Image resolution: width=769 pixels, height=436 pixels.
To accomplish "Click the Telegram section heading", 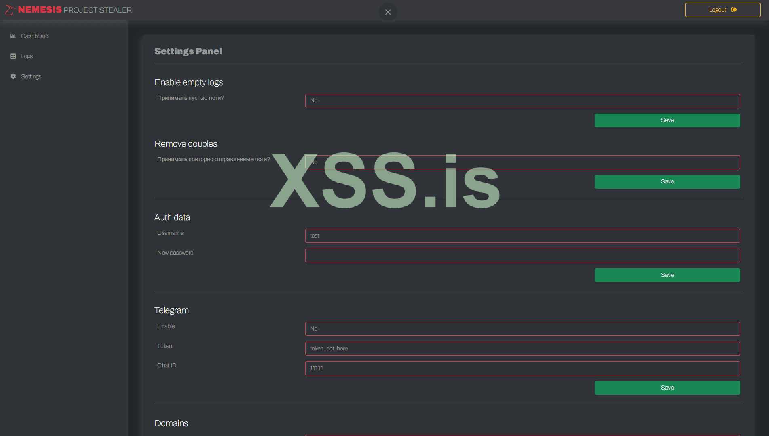I will 171,310.
